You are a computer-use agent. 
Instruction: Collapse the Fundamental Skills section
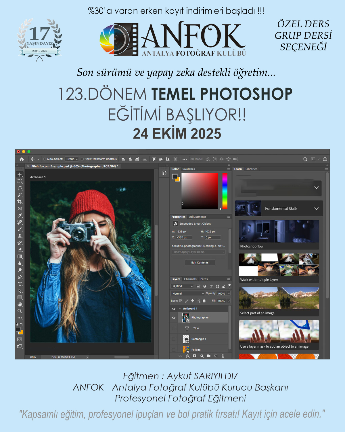pyautogui.click(x=316, y=209)
